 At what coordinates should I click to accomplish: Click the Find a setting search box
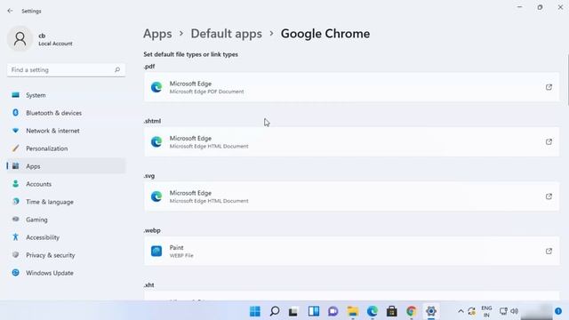point(66,69)
